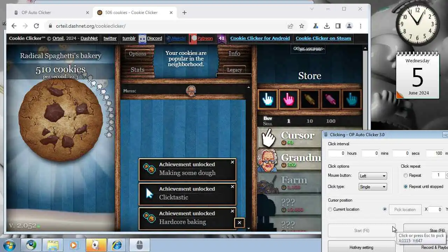The image size is (448, 252).
Task: Open the browser downloads icon
Action: click(327, 26)
